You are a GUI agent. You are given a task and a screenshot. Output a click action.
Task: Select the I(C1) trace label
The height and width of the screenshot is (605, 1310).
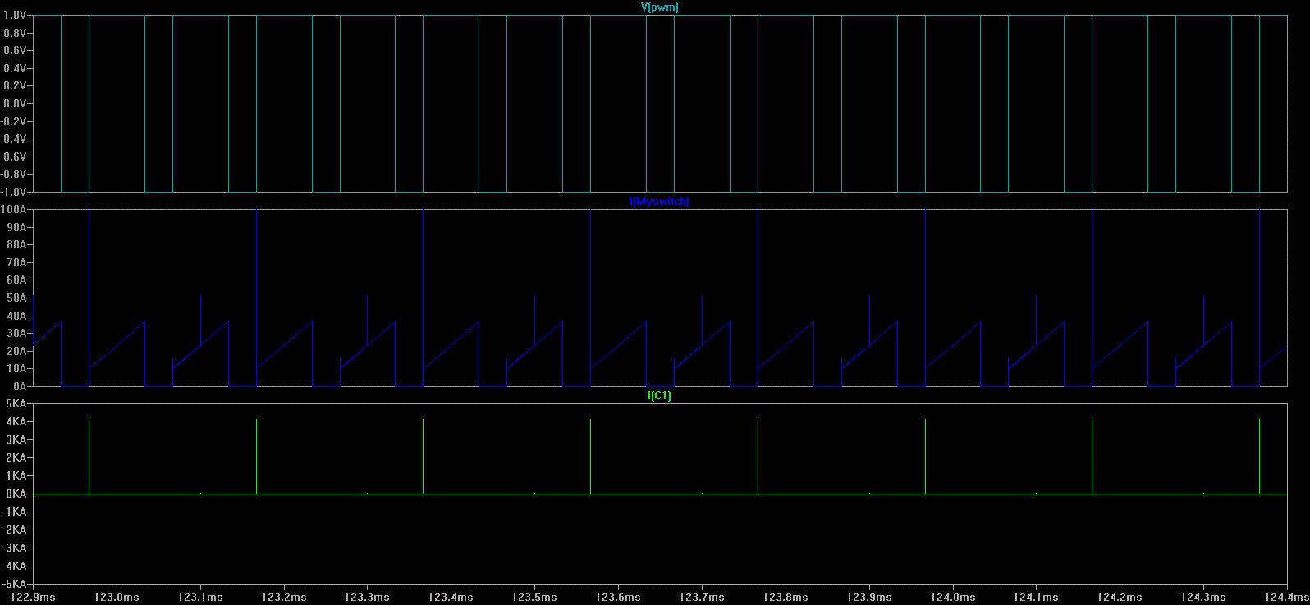[x=659, y=395]
